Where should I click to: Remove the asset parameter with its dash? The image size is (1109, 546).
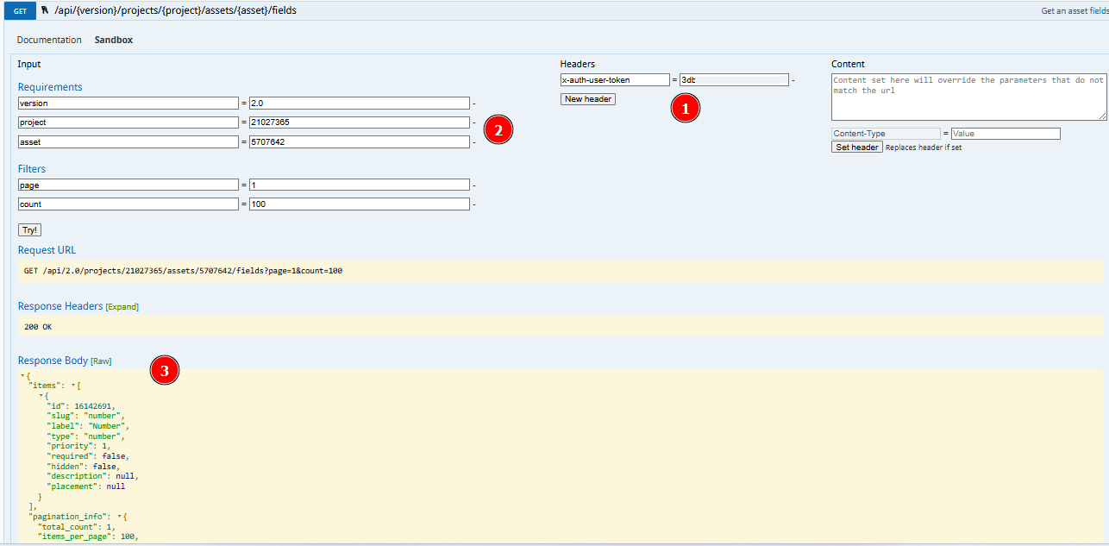tap(474, 142)
